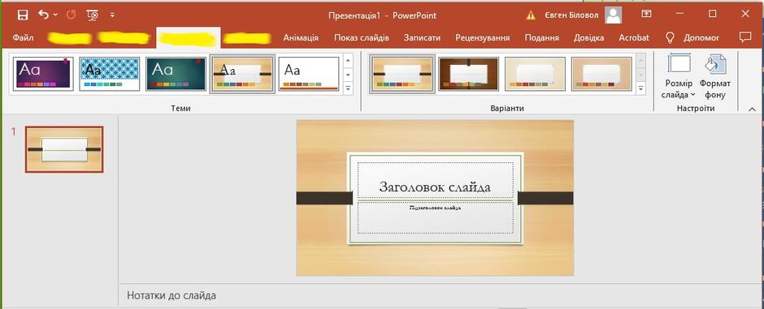Apply the white theme with orange line

[308, 74]
